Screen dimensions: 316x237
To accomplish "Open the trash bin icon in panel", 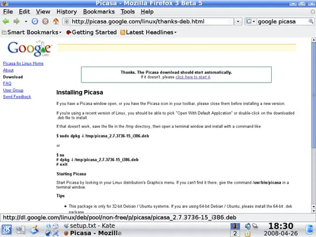I will [309, 230].
